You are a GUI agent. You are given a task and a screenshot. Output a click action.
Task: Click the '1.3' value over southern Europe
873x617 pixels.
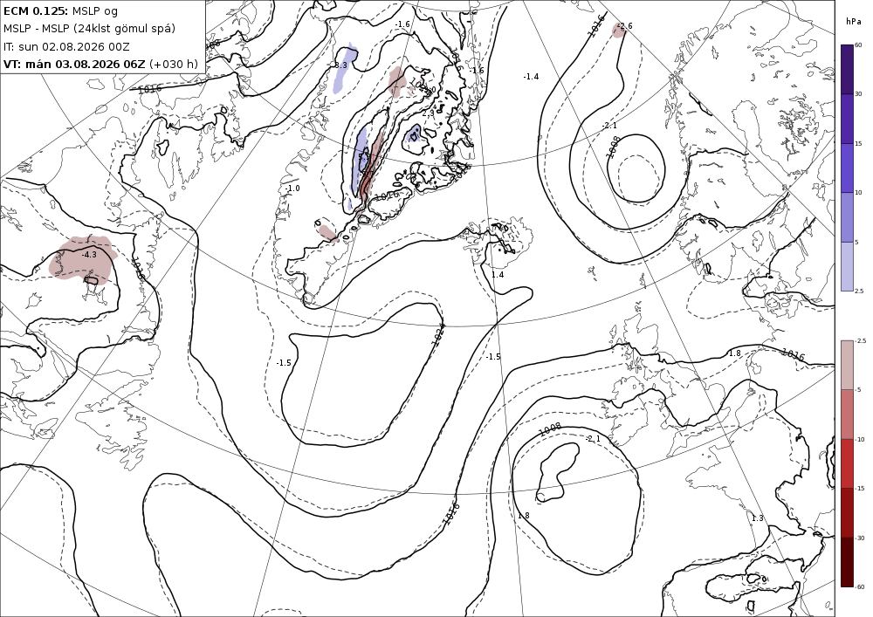point(757,518)
